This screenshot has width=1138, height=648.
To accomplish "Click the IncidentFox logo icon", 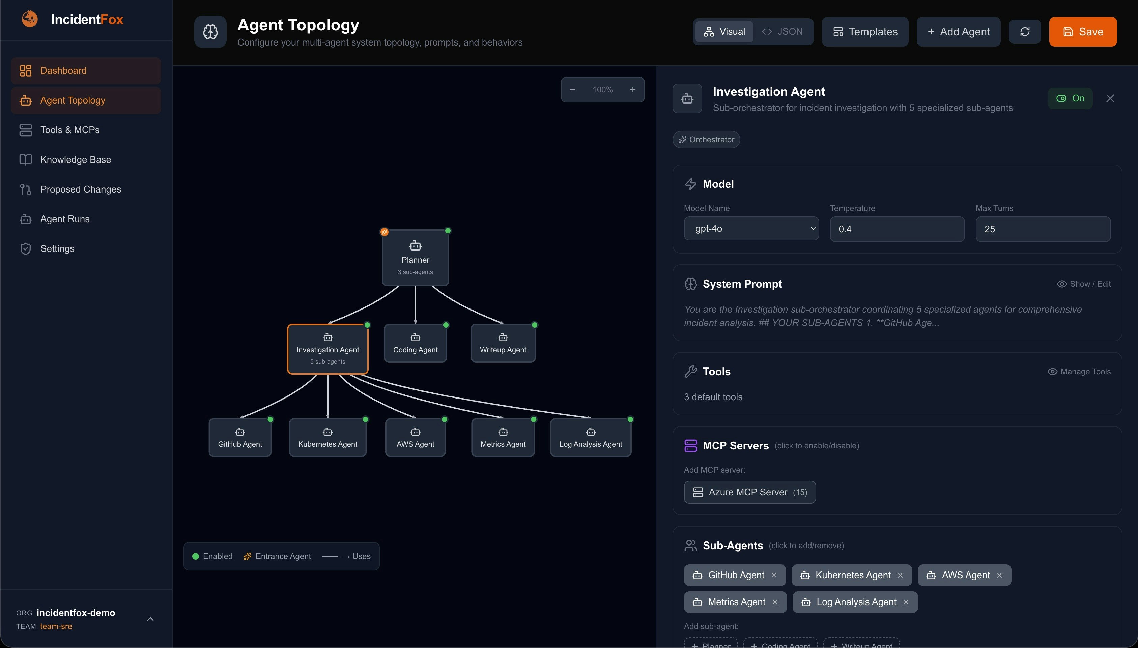I will pyautogui.click(x=30, y=19).
